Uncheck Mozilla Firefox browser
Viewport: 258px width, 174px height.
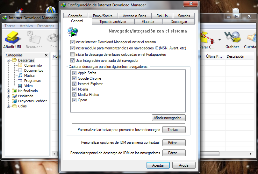pos(74,95)
